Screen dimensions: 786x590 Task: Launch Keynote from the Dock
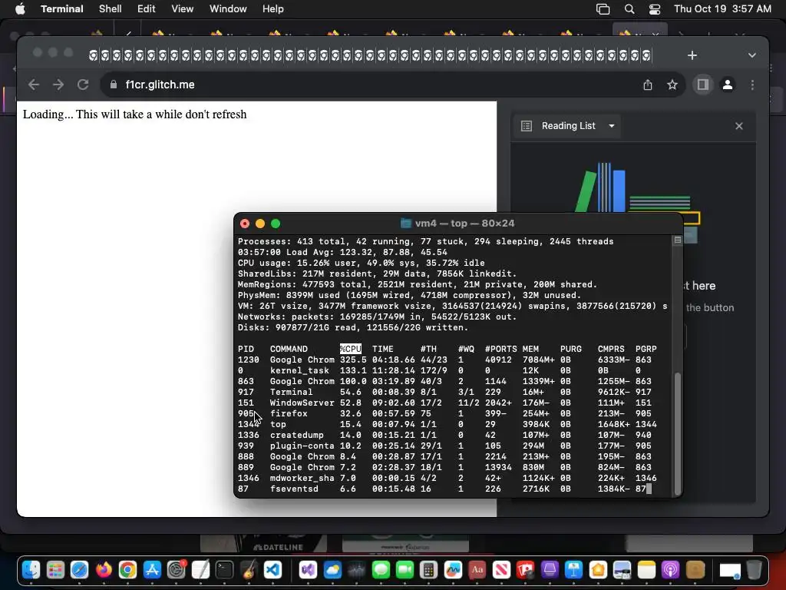click(573, 571)
